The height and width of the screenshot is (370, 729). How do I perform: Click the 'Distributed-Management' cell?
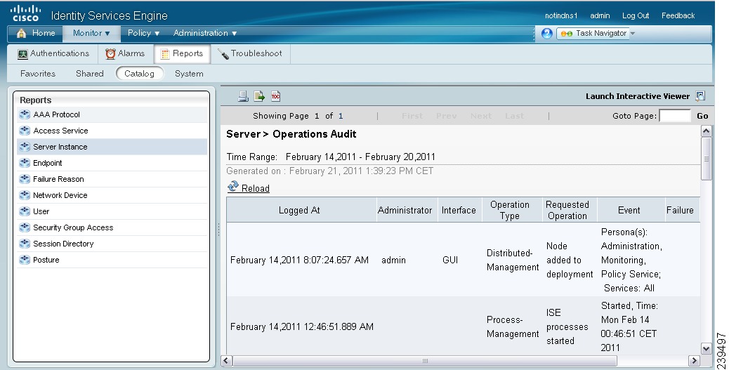(x=513, y=260)
